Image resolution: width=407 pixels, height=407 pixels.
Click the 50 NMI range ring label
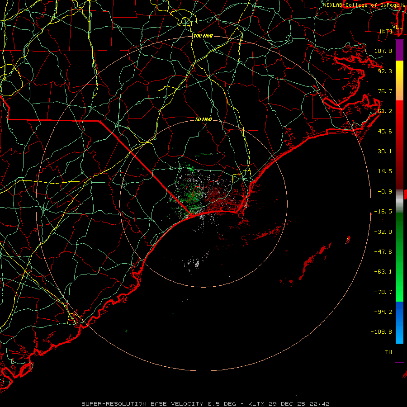pos(203,119)
